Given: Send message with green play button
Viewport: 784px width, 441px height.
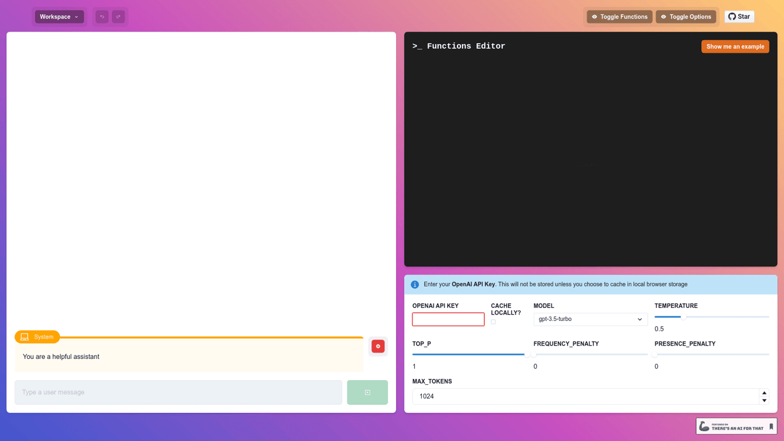Looking at the screenshot, I should 367,392.
